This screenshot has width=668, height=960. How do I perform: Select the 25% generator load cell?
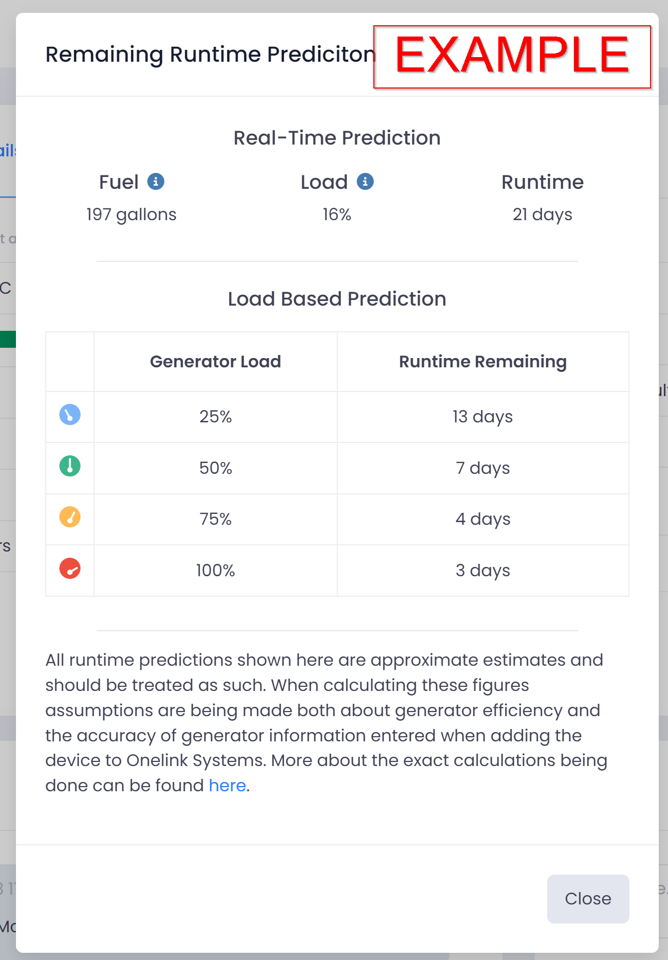(215, 417)
